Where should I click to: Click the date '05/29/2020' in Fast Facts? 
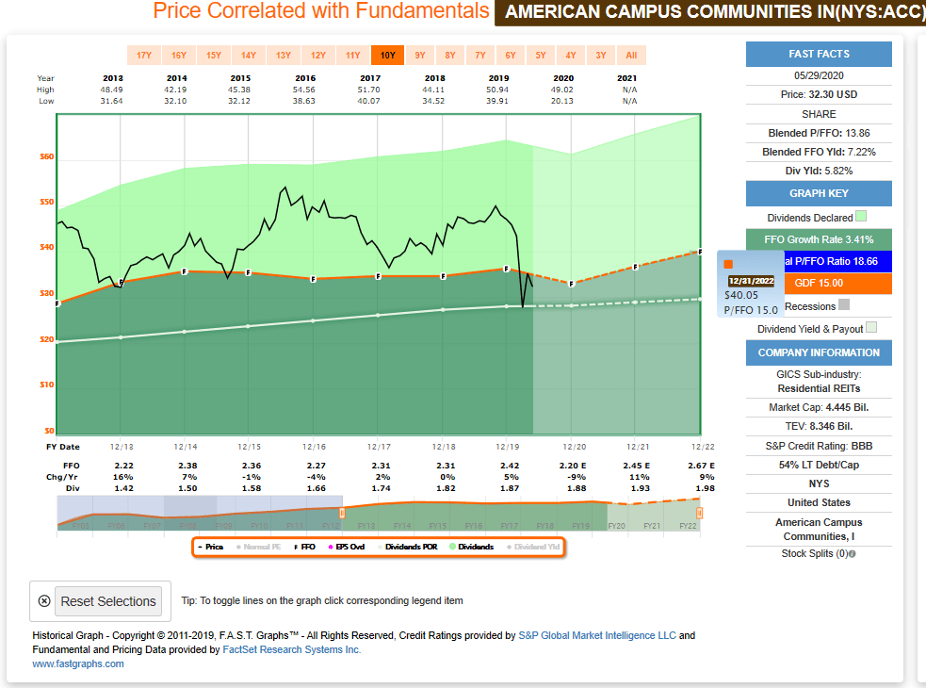pyautogui.click(x=819, y=75)
